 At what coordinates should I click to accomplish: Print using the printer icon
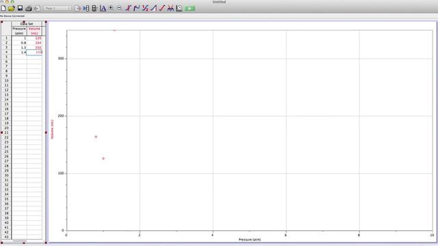click(x=29, y=8)
